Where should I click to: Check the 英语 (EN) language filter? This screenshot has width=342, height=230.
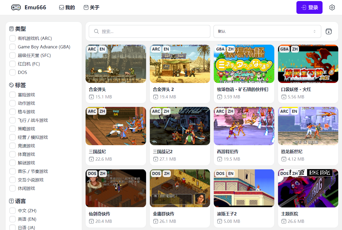13,219
